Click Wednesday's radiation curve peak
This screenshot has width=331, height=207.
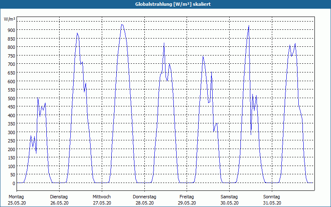coord(122,25)
